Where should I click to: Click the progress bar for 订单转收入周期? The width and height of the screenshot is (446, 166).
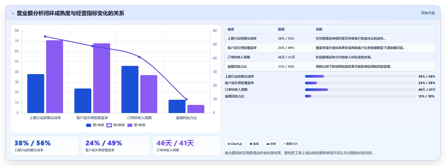(x=360, y=90)
